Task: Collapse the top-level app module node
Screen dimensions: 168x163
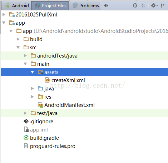Action: 4,23
